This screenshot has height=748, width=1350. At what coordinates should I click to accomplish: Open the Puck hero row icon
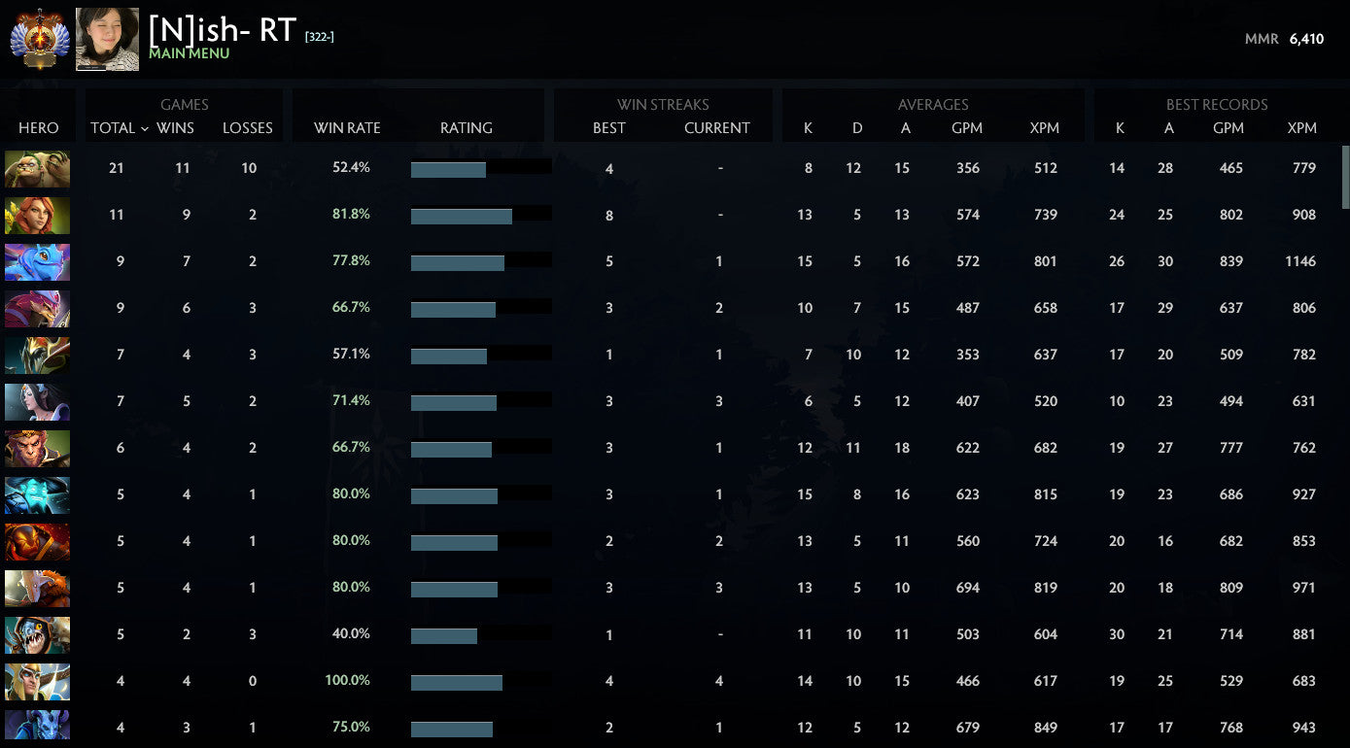(37, 262)
